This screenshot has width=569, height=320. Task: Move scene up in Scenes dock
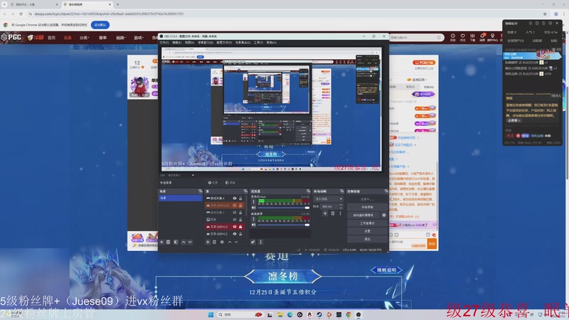[184, 242]
